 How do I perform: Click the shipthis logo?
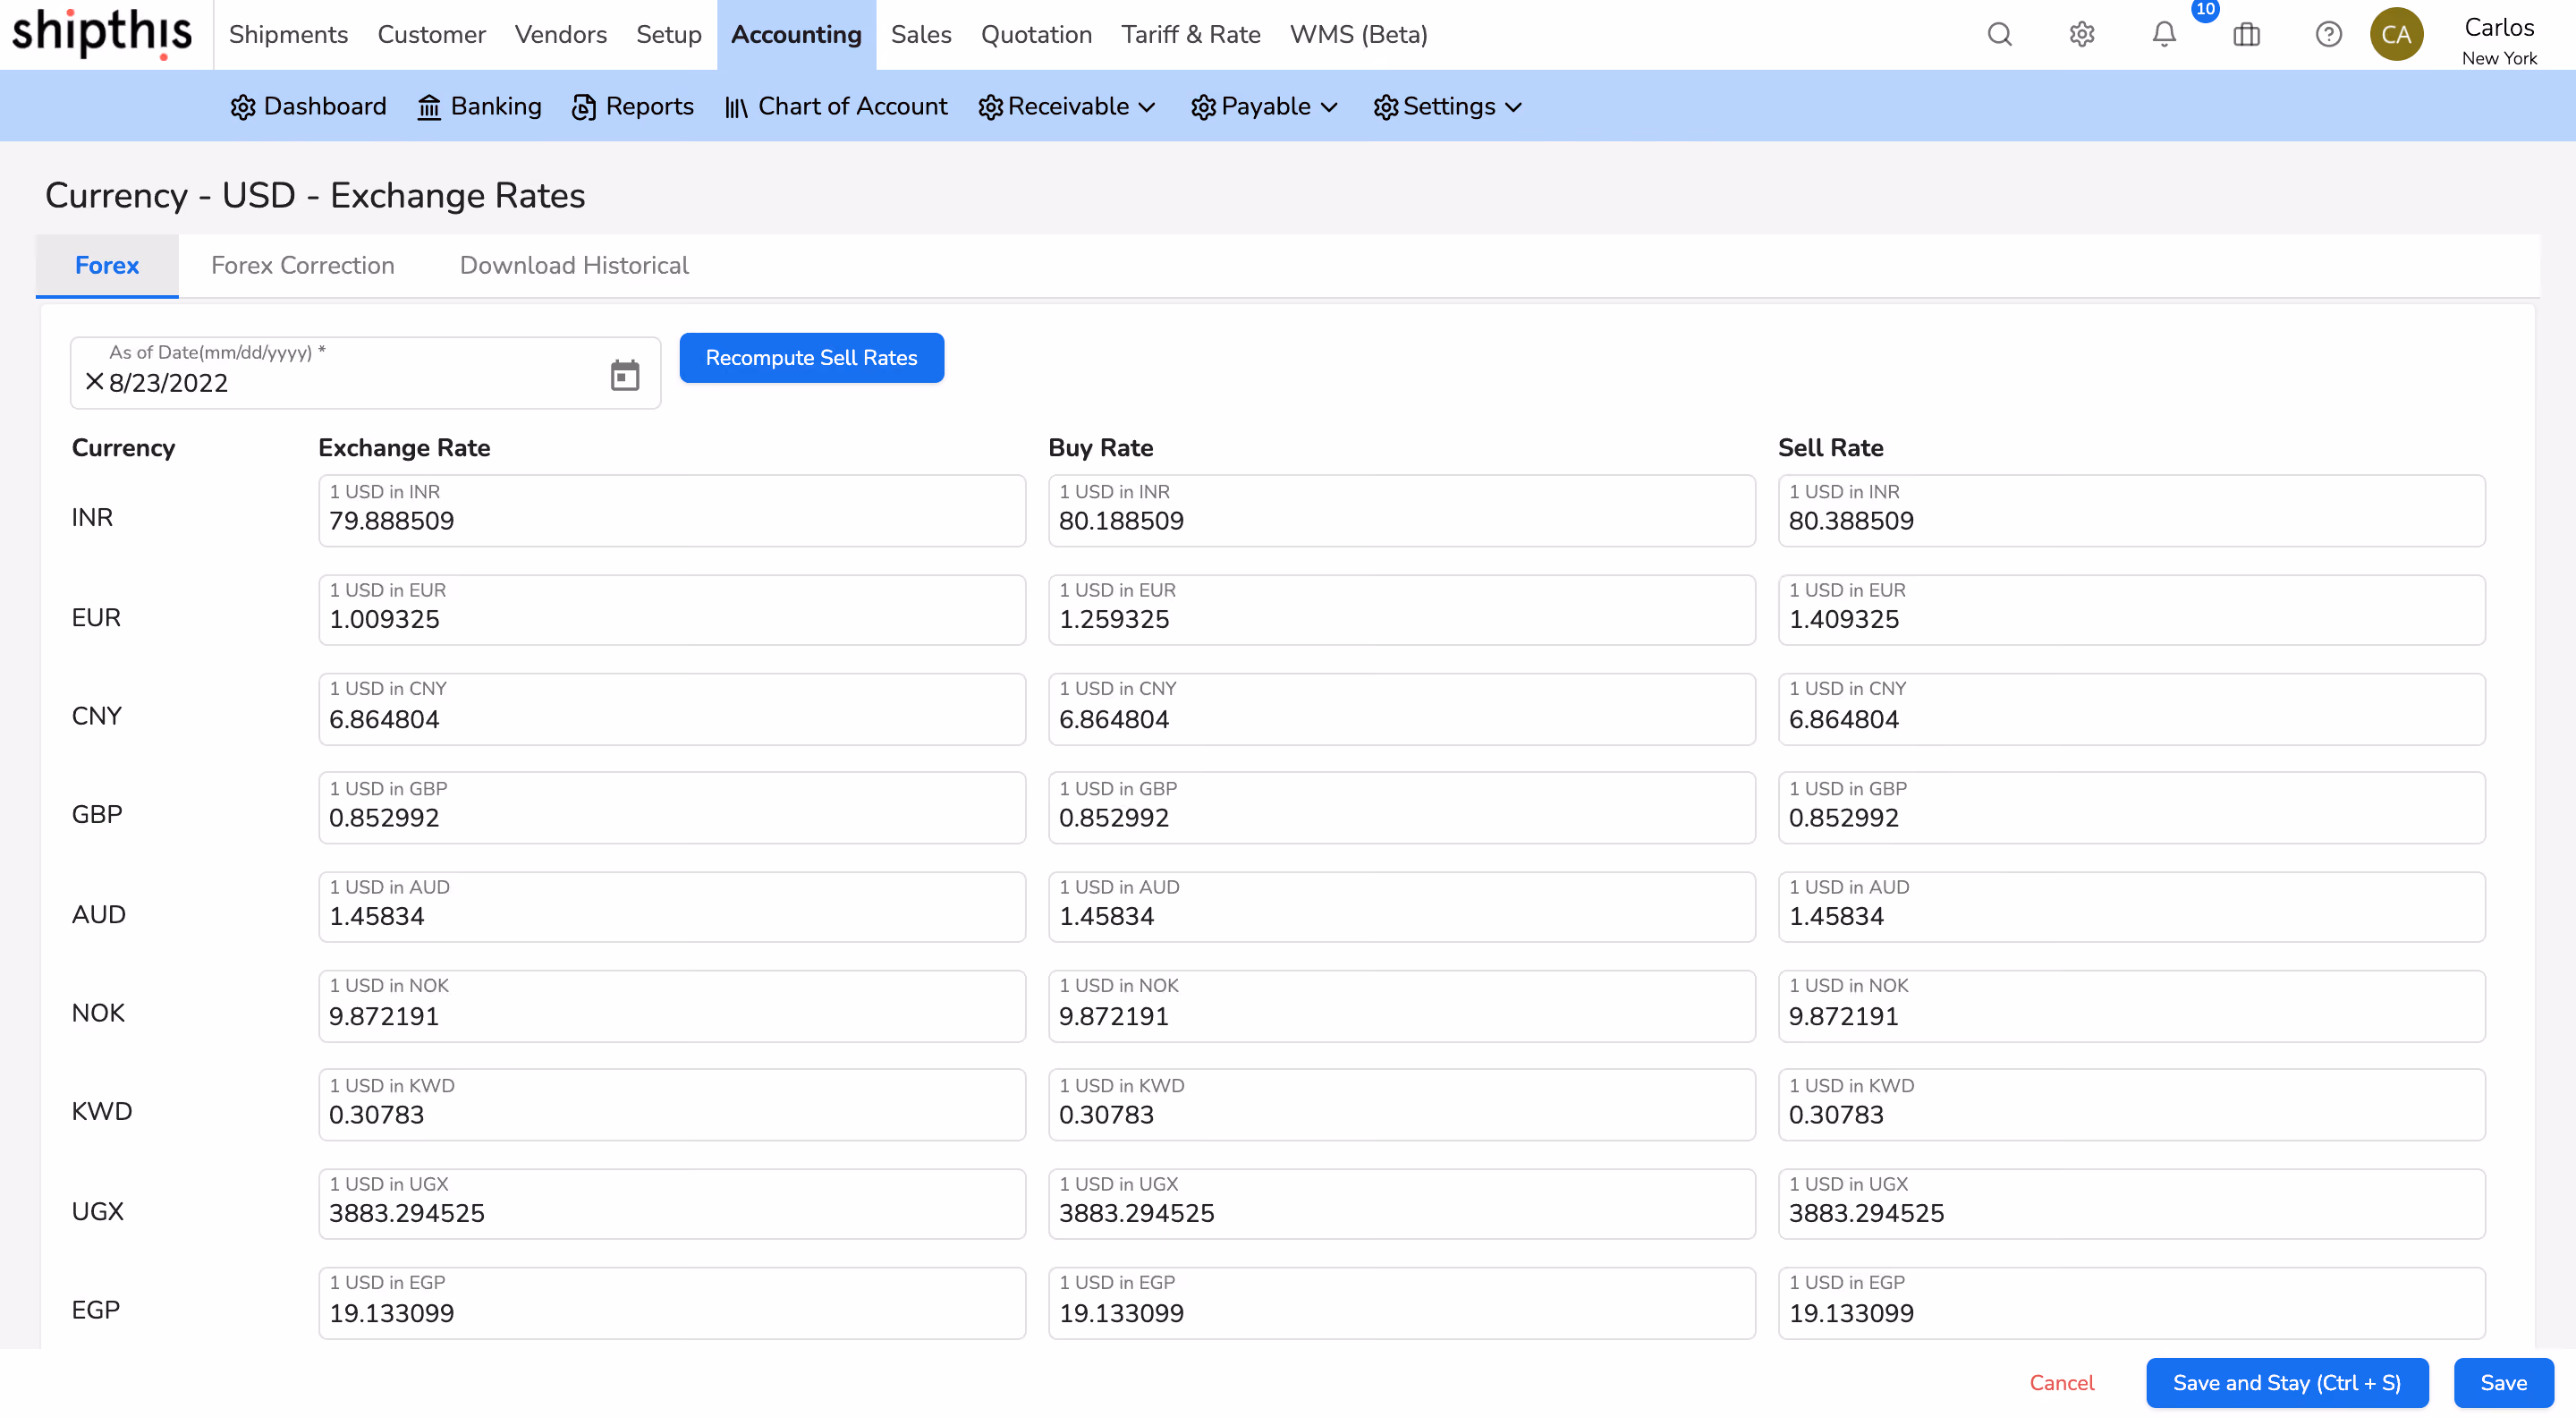pos(102,33)
